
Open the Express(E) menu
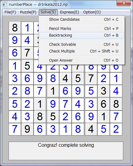70,12
